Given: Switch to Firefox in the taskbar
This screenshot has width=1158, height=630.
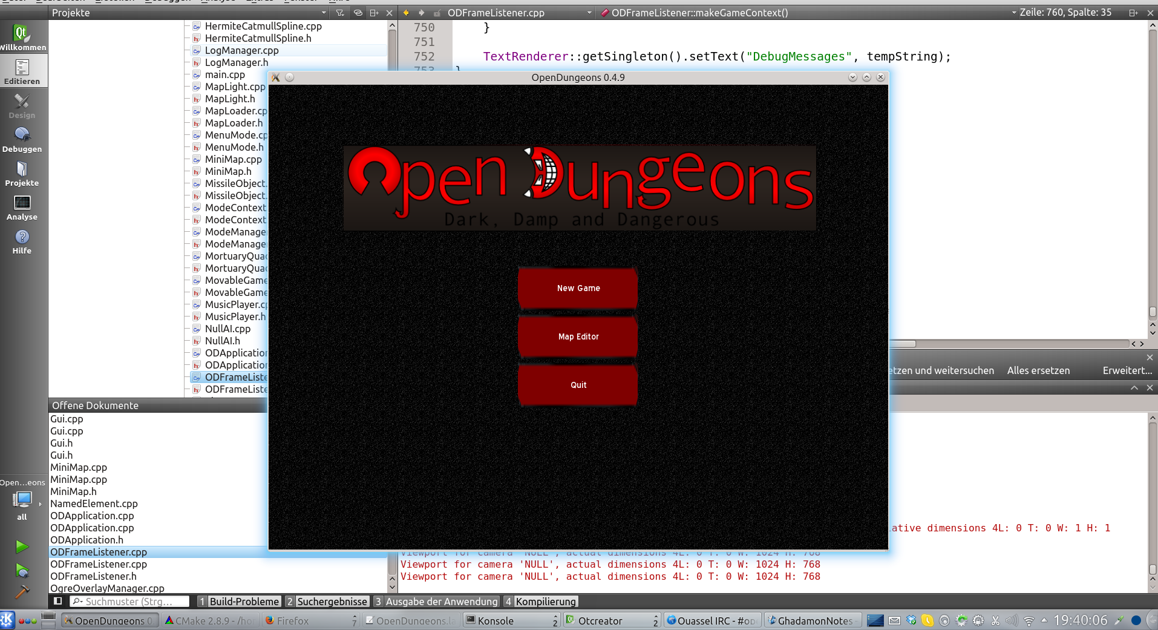Looking at the screenshot, I should pyautogui.click(x=311, y=620).
